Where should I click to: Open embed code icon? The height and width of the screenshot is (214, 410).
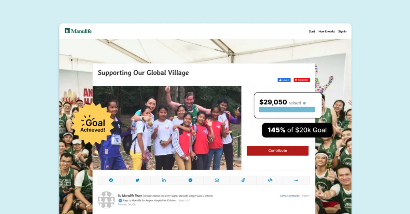(270, 180)
